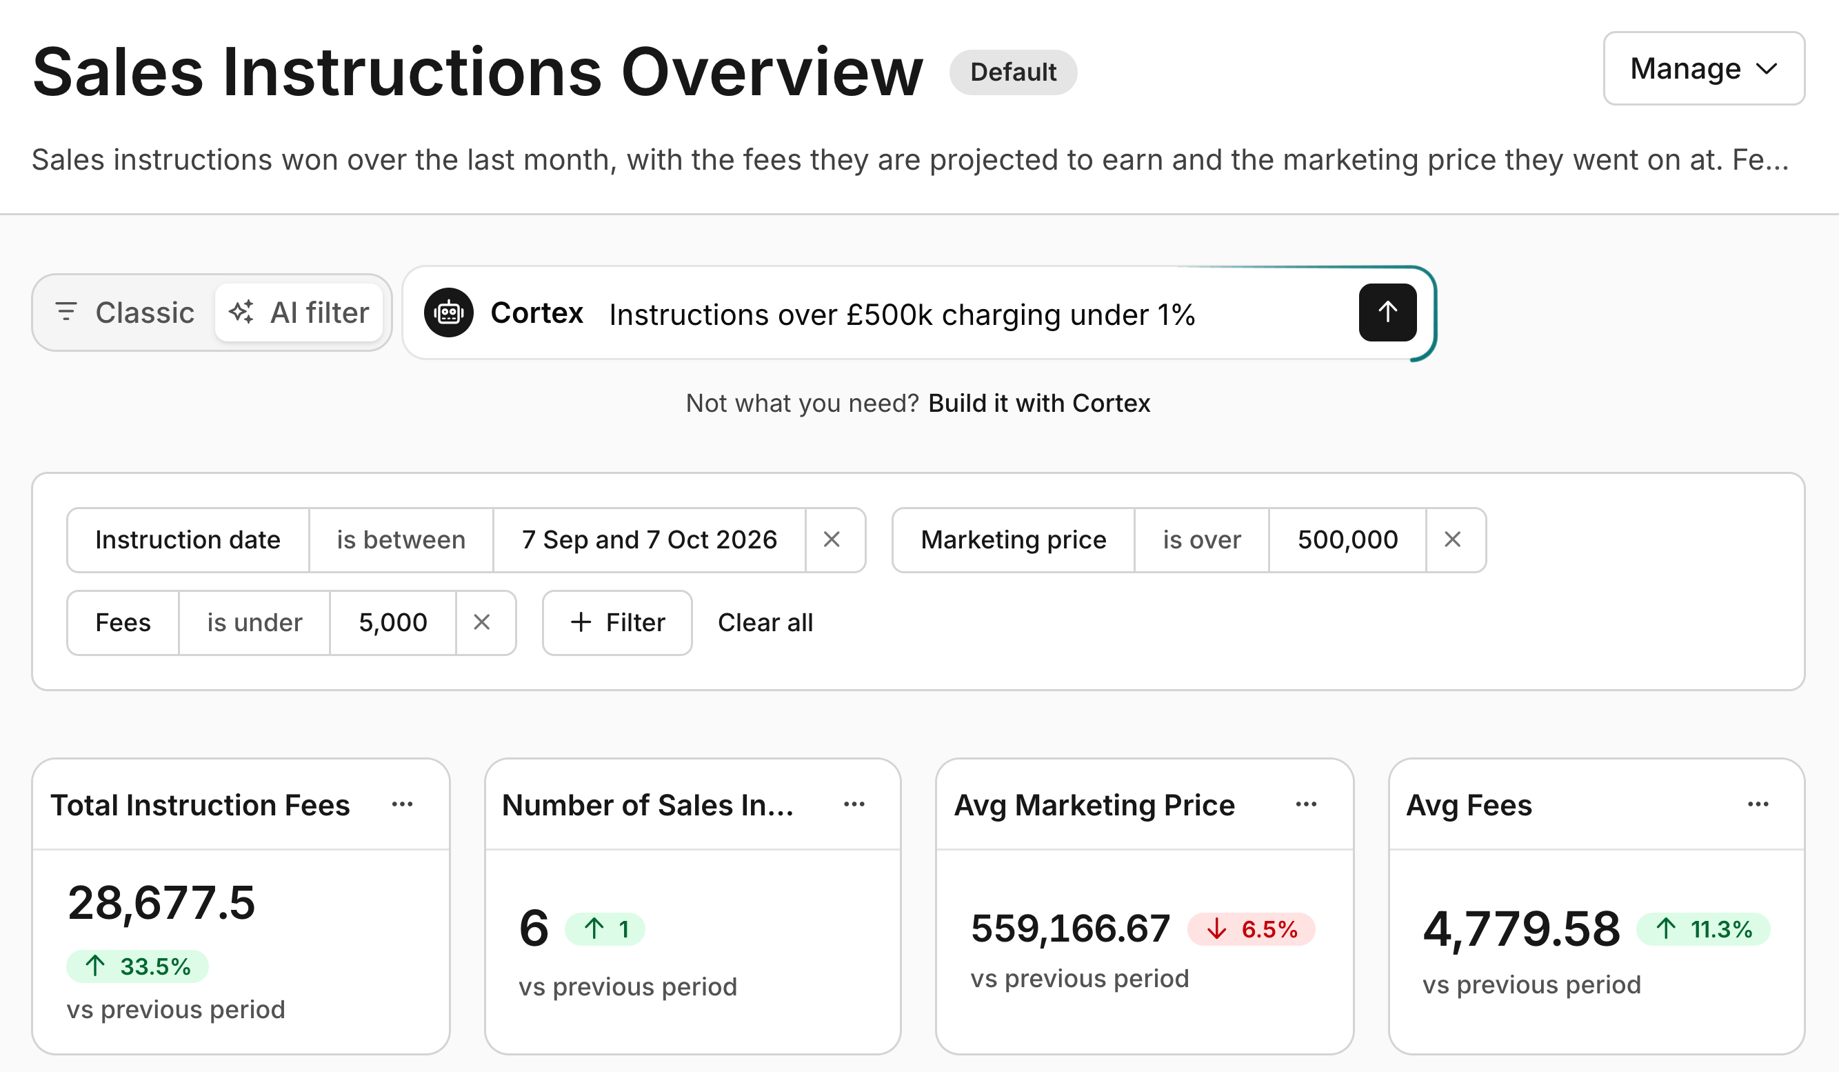Open Total Instruction Fees card options menu
Viewport: 1839px width, 1072px height.
click(x=402, y=805)
